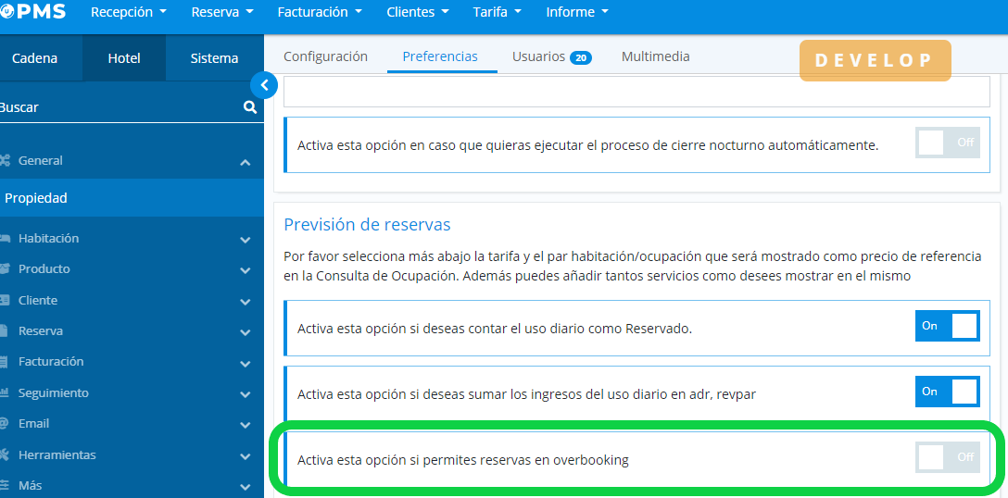Click the Email at-sign icon in sidebar

coord(5,423)
